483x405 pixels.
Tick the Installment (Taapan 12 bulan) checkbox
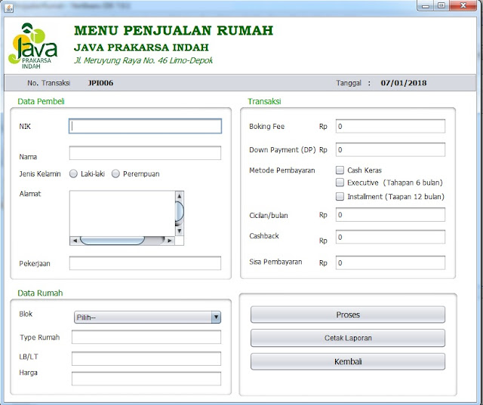340,196
